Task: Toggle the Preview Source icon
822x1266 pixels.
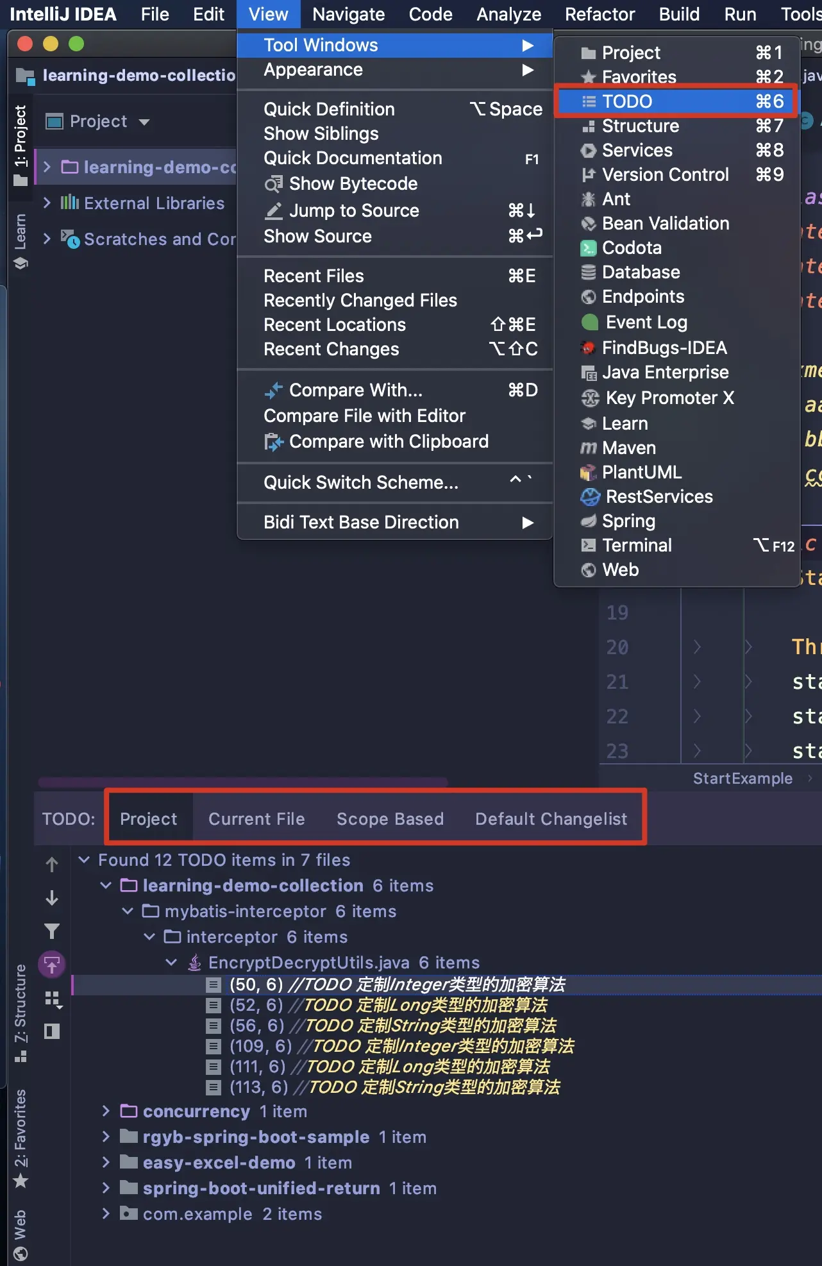Action: [x=52, y=1031]
